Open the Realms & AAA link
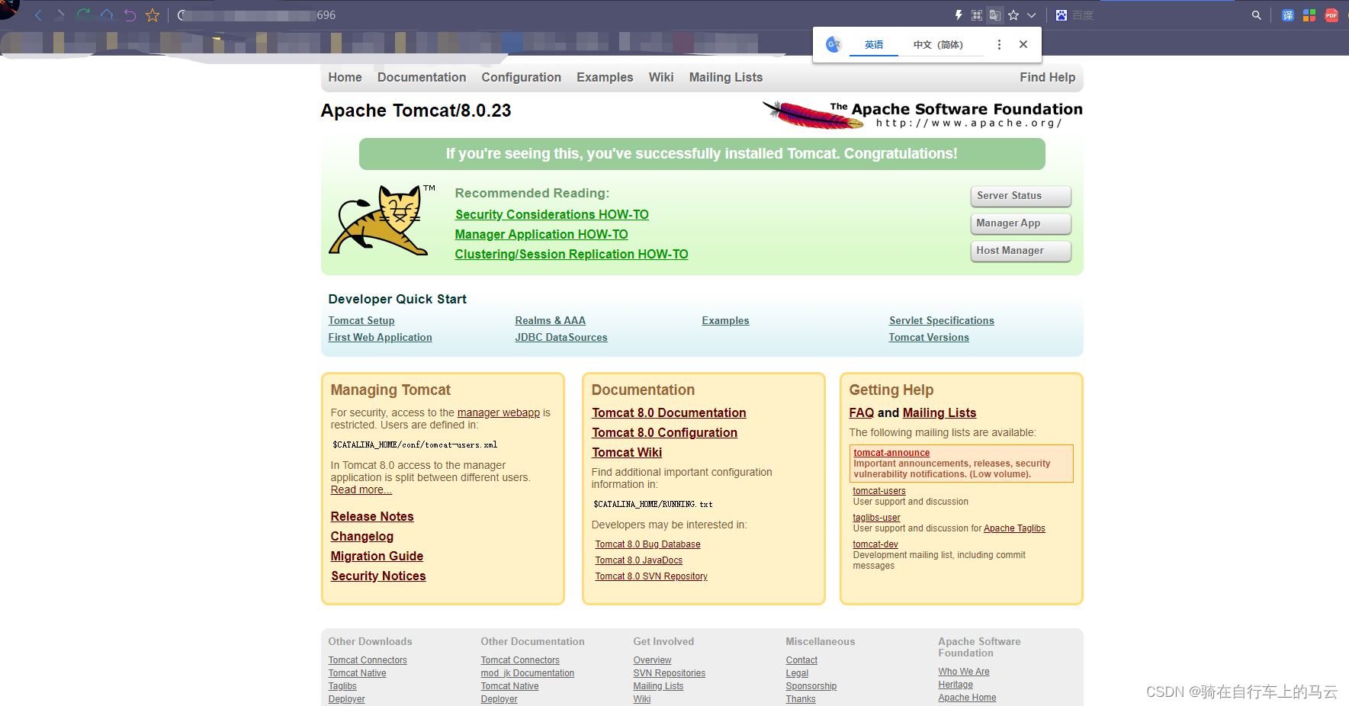 551,321
